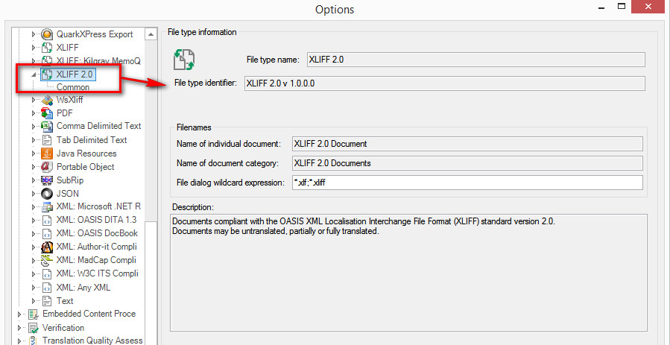
Task: Select the PDF file type icon
Action: click(x=46, y=113)
